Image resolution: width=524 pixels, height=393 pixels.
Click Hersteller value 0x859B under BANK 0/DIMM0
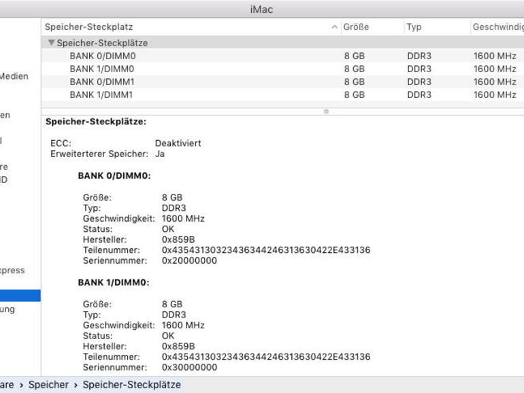[x=178, y=239]
